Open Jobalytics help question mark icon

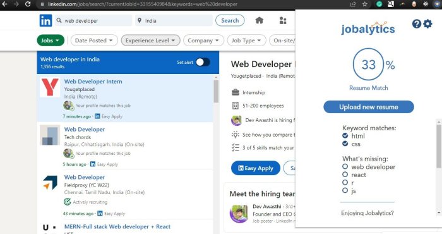pyautogui.click(x=416, y=24)
